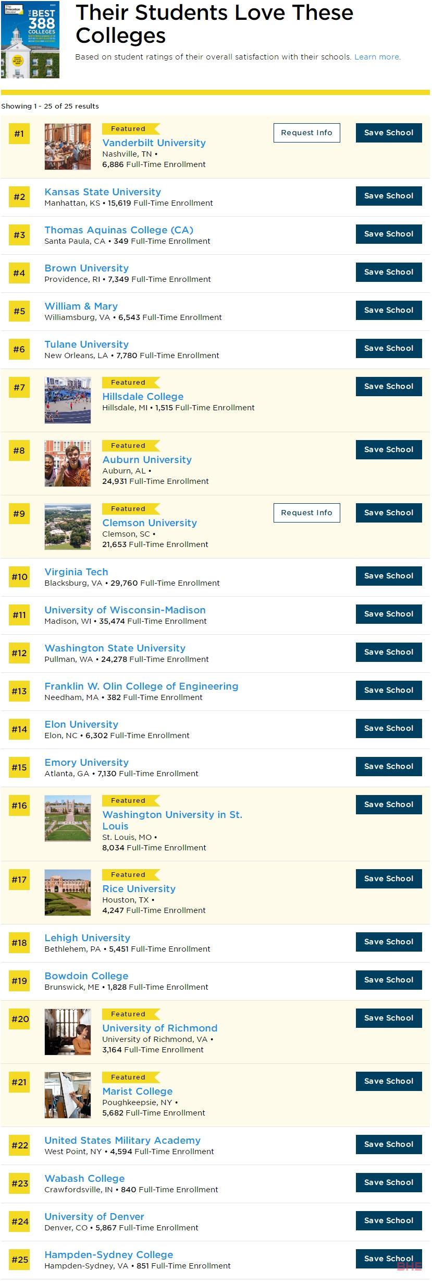The width and height of the screenshot is (432, 1281).
Task: Open Virginia Tech listing
Action: (x=76, y=572)
